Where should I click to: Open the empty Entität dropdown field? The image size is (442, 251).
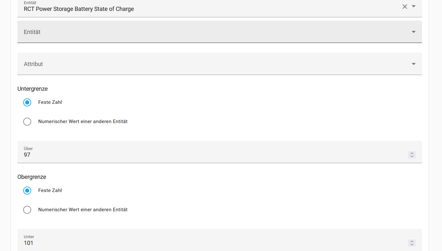pos(219,32)
